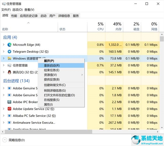
Task: Click the Adobe Update Service red icon
Action: tap(9, 109)
